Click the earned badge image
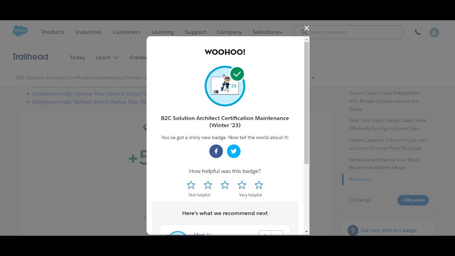455x256 pixels. (225, 86)
